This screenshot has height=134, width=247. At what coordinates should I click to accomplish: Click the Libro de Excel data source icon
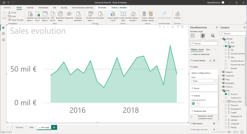[37, 14]
